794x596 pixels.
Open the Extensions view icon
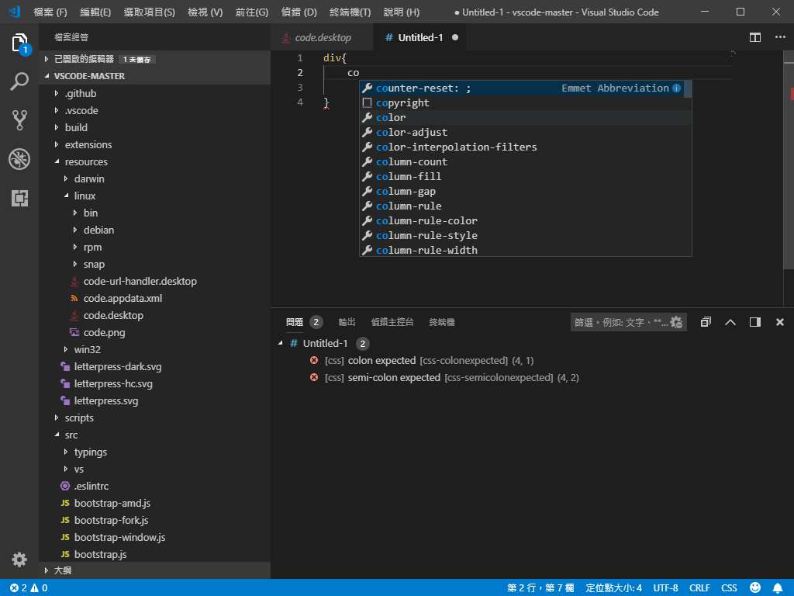[19, 198]
